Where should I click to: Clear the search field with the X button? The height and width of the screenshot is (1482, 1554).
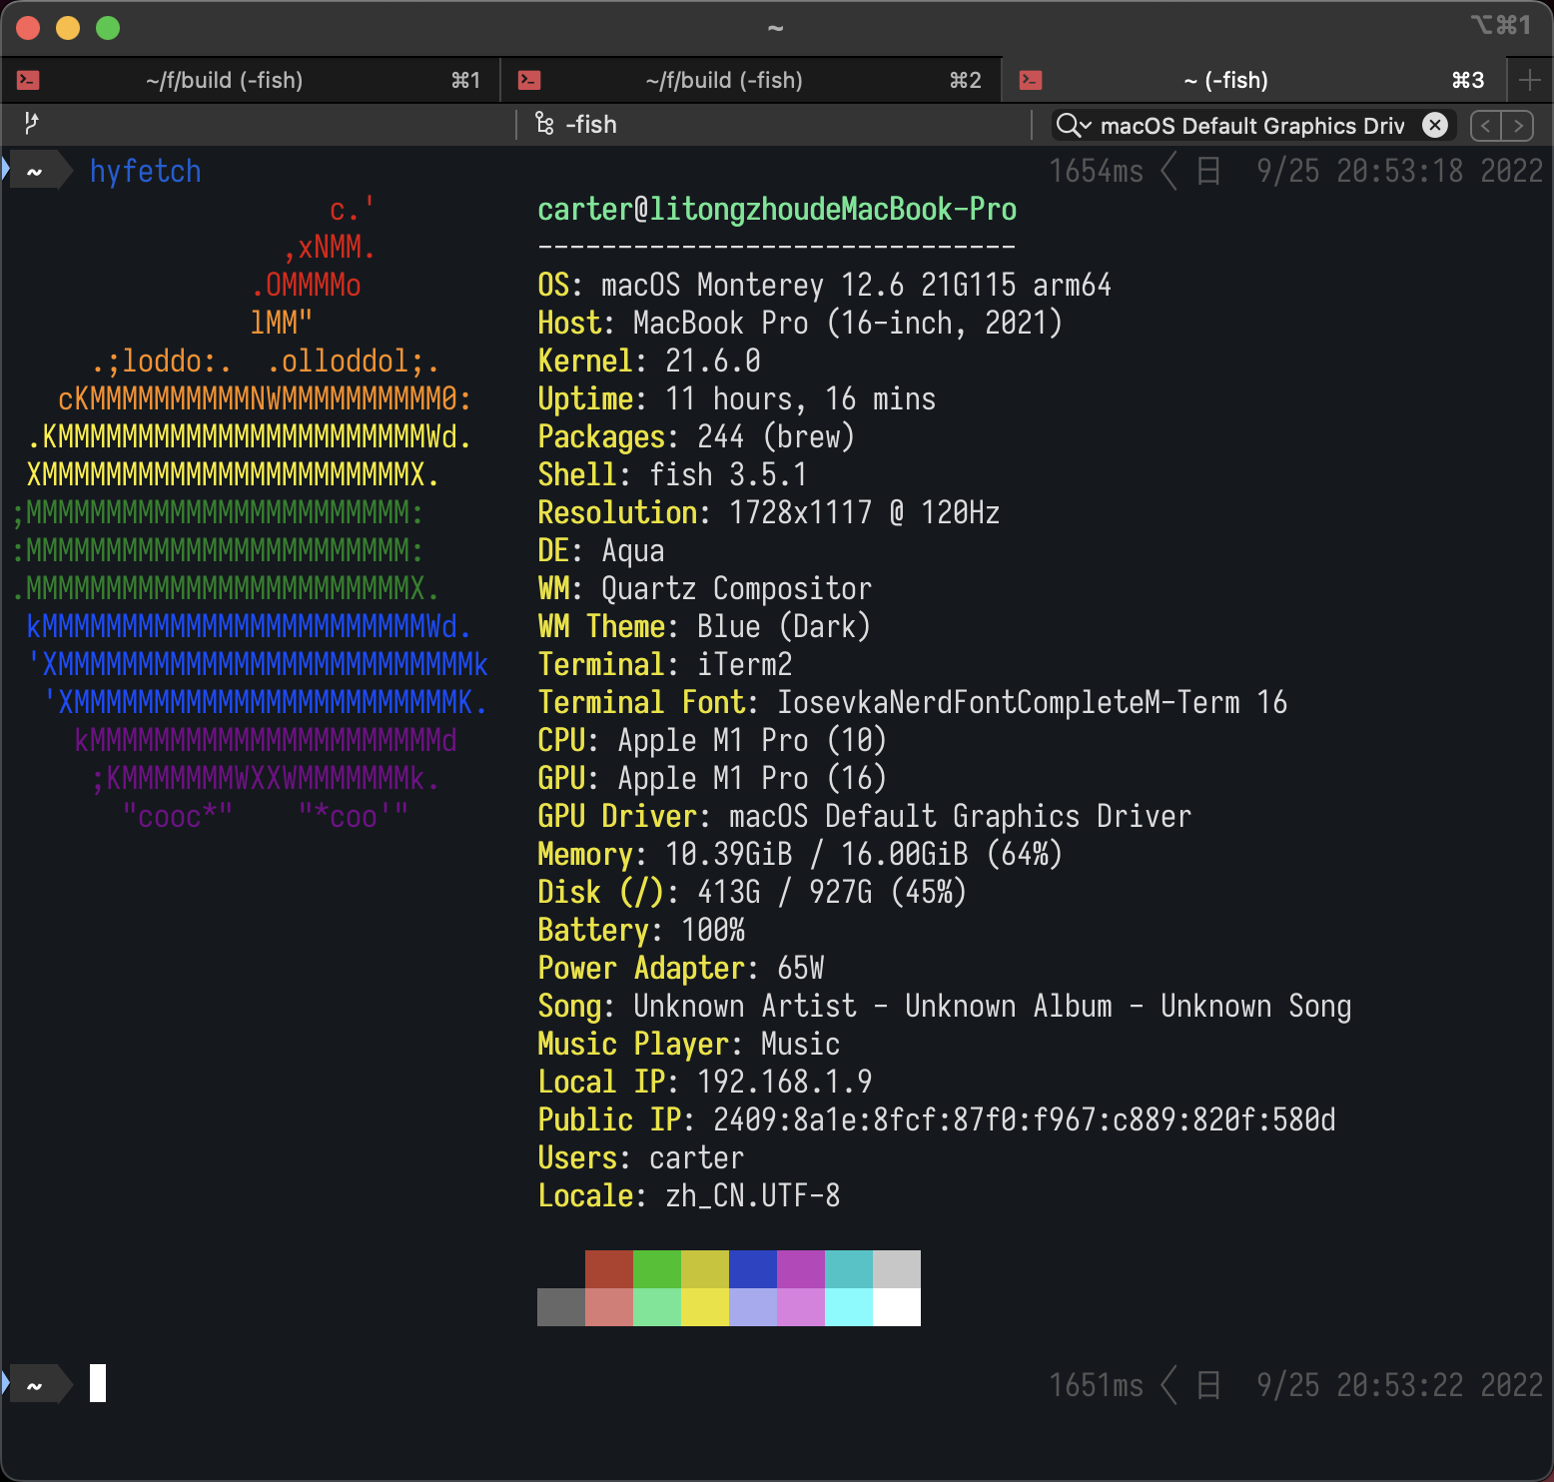click(x=1435, y=125)
